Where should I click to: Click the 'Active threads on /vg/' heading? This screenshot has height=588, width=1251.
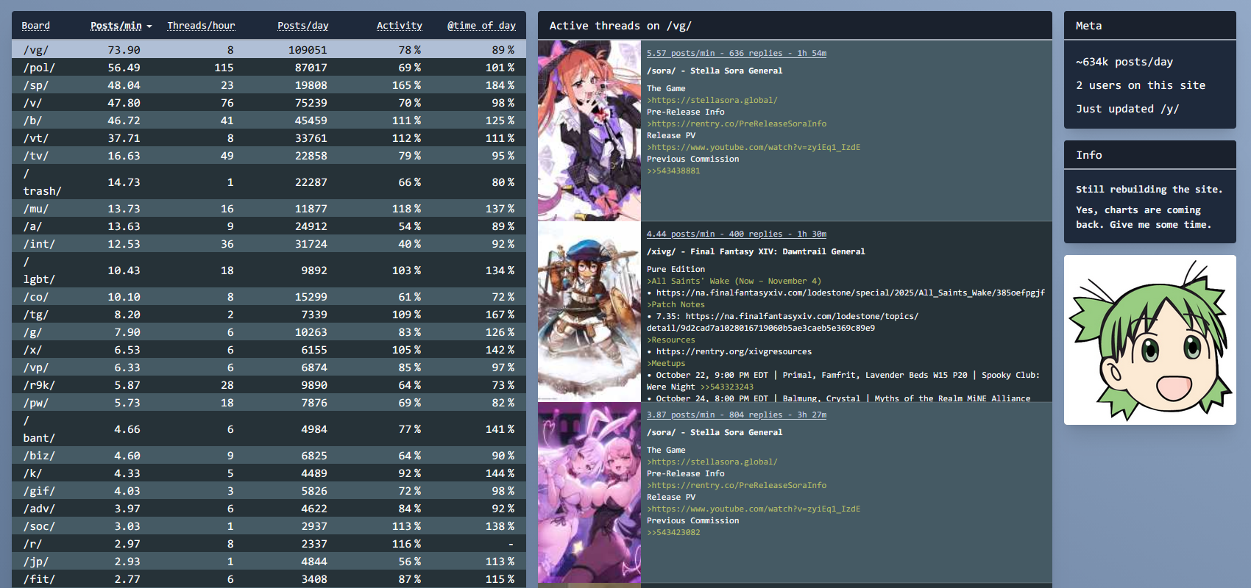click(x=620, y=26)
